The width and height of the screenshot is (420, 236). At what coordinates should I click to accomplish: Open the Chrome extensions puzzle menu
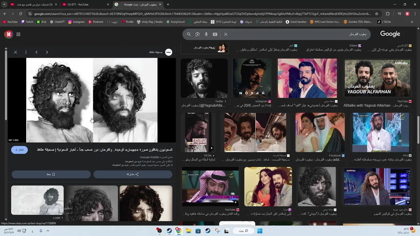388,14
